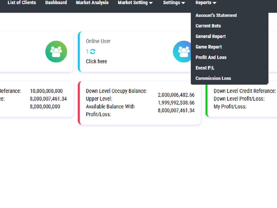Click the 'Click here' link under Online User
277x208 pixels.
tap(96, 61)
